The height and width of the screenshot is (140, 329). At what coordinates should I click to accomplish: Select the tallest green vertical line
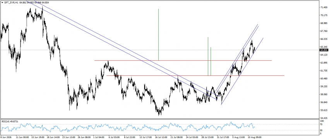point(158,35)
